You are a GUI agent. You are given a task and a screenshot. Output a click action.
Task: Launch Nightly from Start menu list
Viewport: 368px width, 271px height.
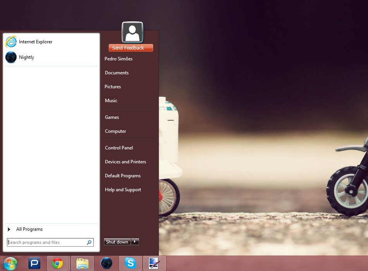[26, 57]
